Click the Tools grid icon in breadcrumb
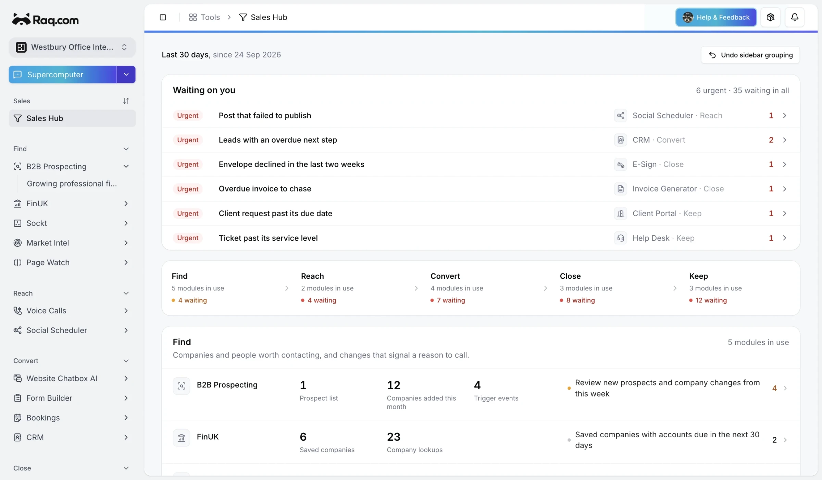The image size is (822, 480). pos(193,17)
